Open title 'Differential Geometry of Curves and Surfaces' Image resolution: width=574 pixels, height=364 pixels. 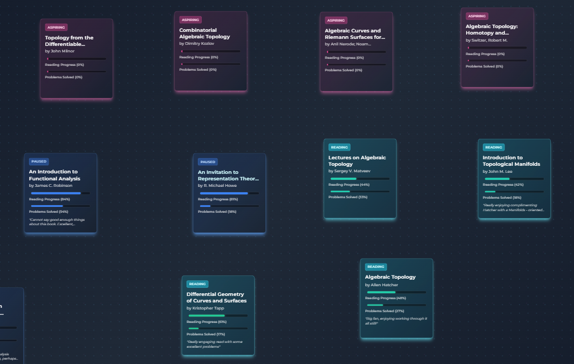click(217, 297)
